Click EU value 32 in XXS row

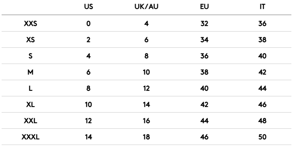(x=204, y=24)
